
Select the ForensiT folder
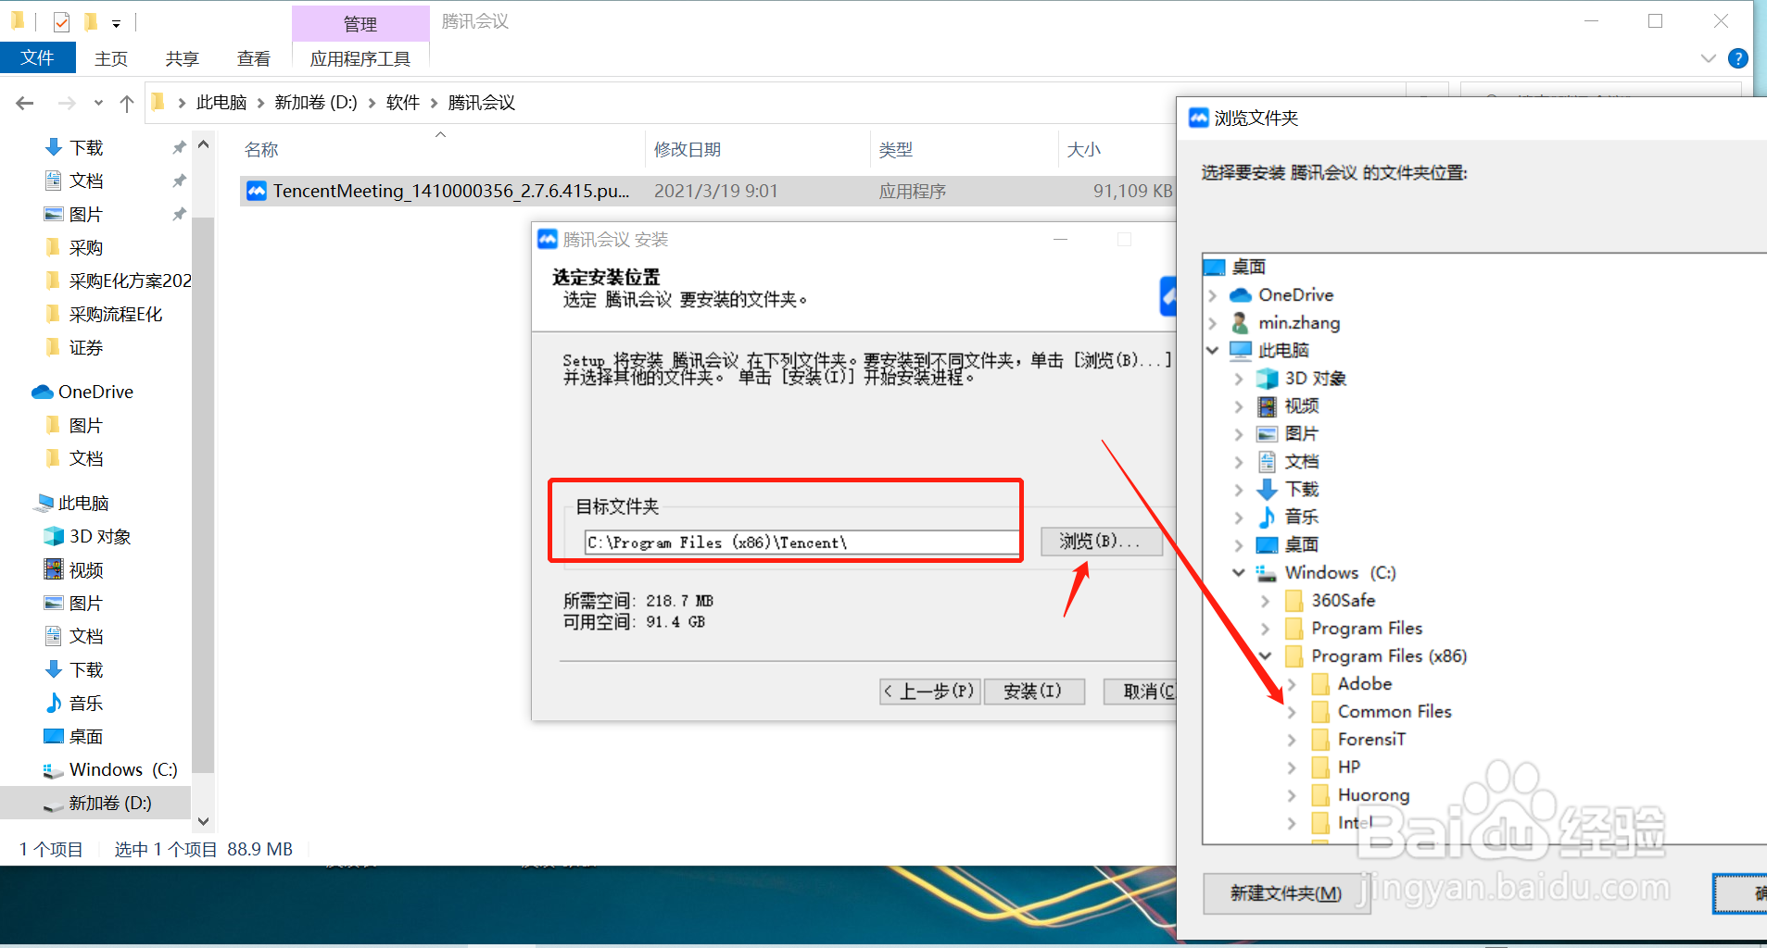[x=1371, y=739]
